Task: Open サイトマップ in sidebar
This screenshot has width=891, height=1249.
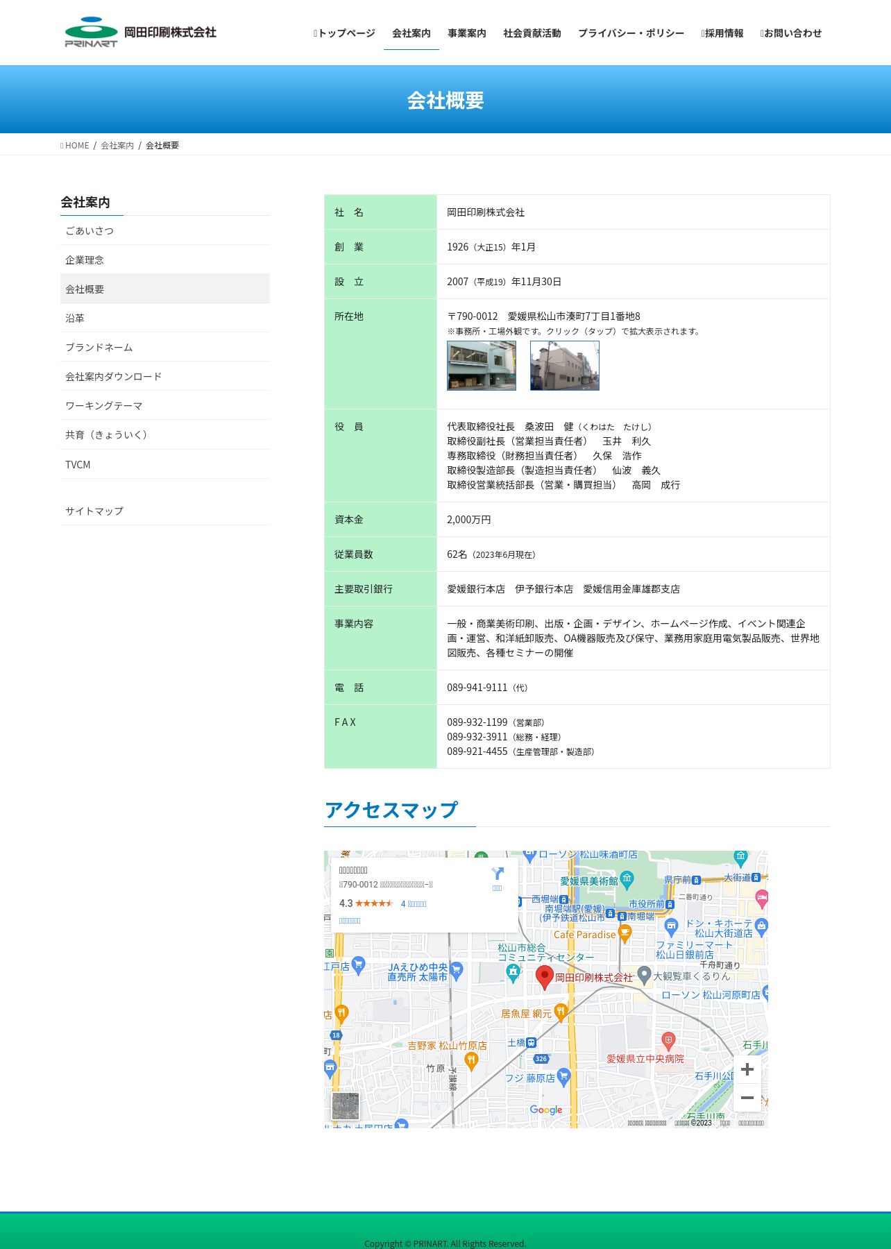Action: 165,511
